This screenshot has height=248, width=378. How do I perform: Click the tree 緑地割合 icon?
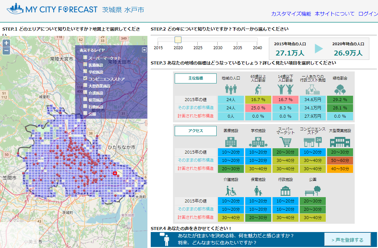click(340, 89)
